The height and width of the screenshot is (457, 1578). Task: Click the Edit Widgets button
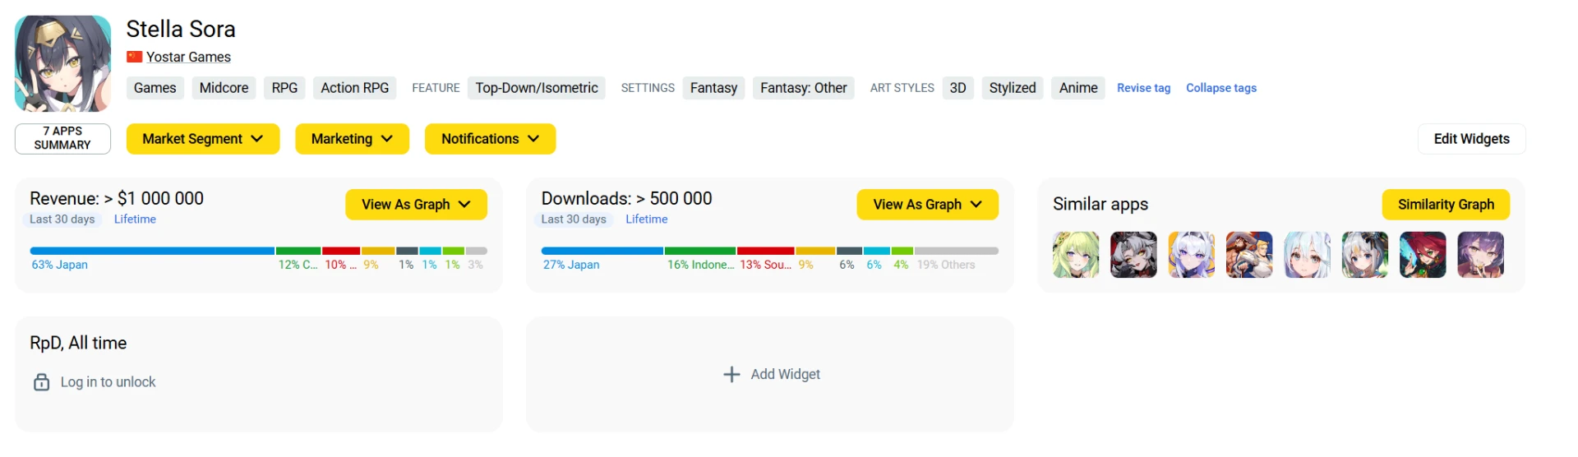(x=1471, y=139)
